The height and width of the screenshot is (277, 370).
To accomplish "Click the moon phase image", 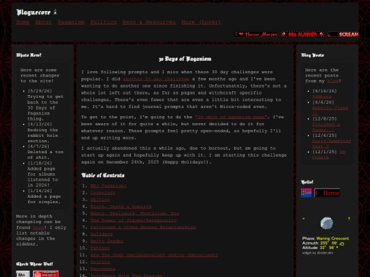I will click(327, 223).
